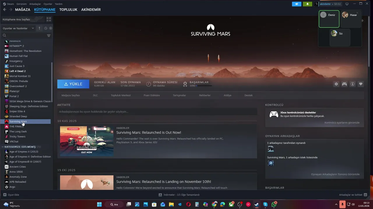Click the achievements progress bar
This screenshot has height=209, width=373.
pyautogui.click(x=204, y=86)
